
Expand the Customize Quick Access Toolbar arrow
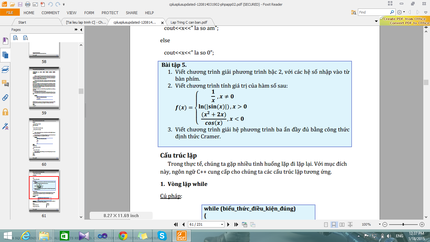pyautogui.click(x=64, y=5)
